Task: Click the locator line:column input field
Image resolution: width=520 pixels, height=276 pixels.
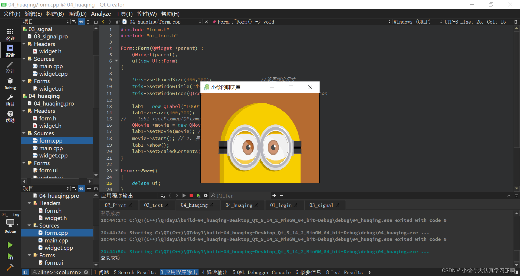Action: 60,272
